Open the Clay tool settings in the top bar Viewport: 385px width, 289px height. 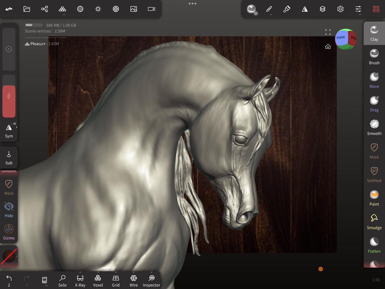pos(252,9)
